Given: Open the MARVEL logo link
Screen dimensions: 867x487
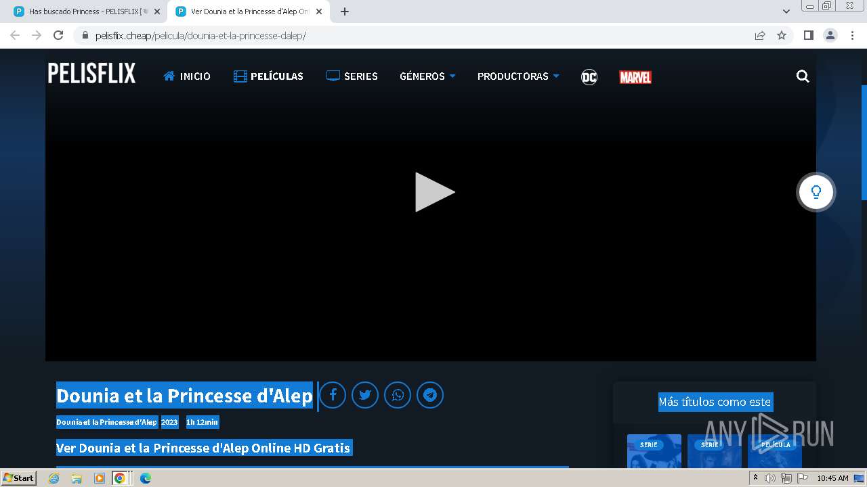Looking at the screenshot, I should pos(635,77).
